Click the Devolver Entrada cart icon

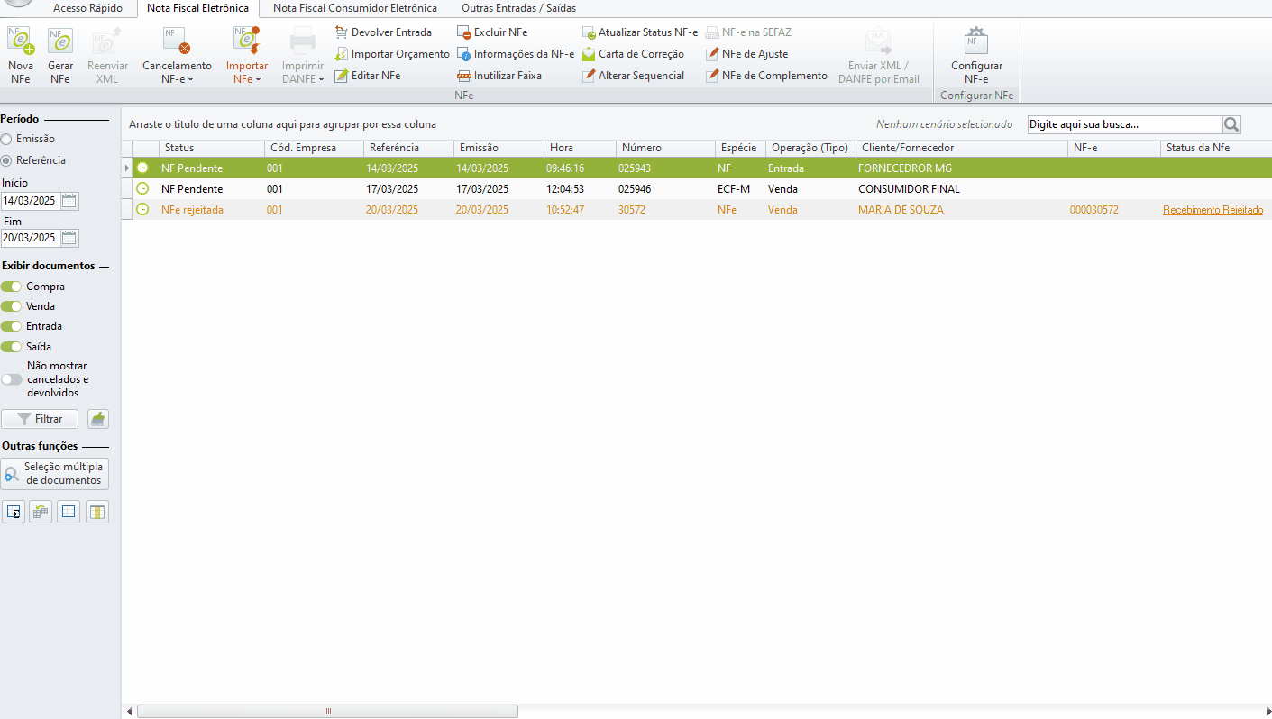341,32
